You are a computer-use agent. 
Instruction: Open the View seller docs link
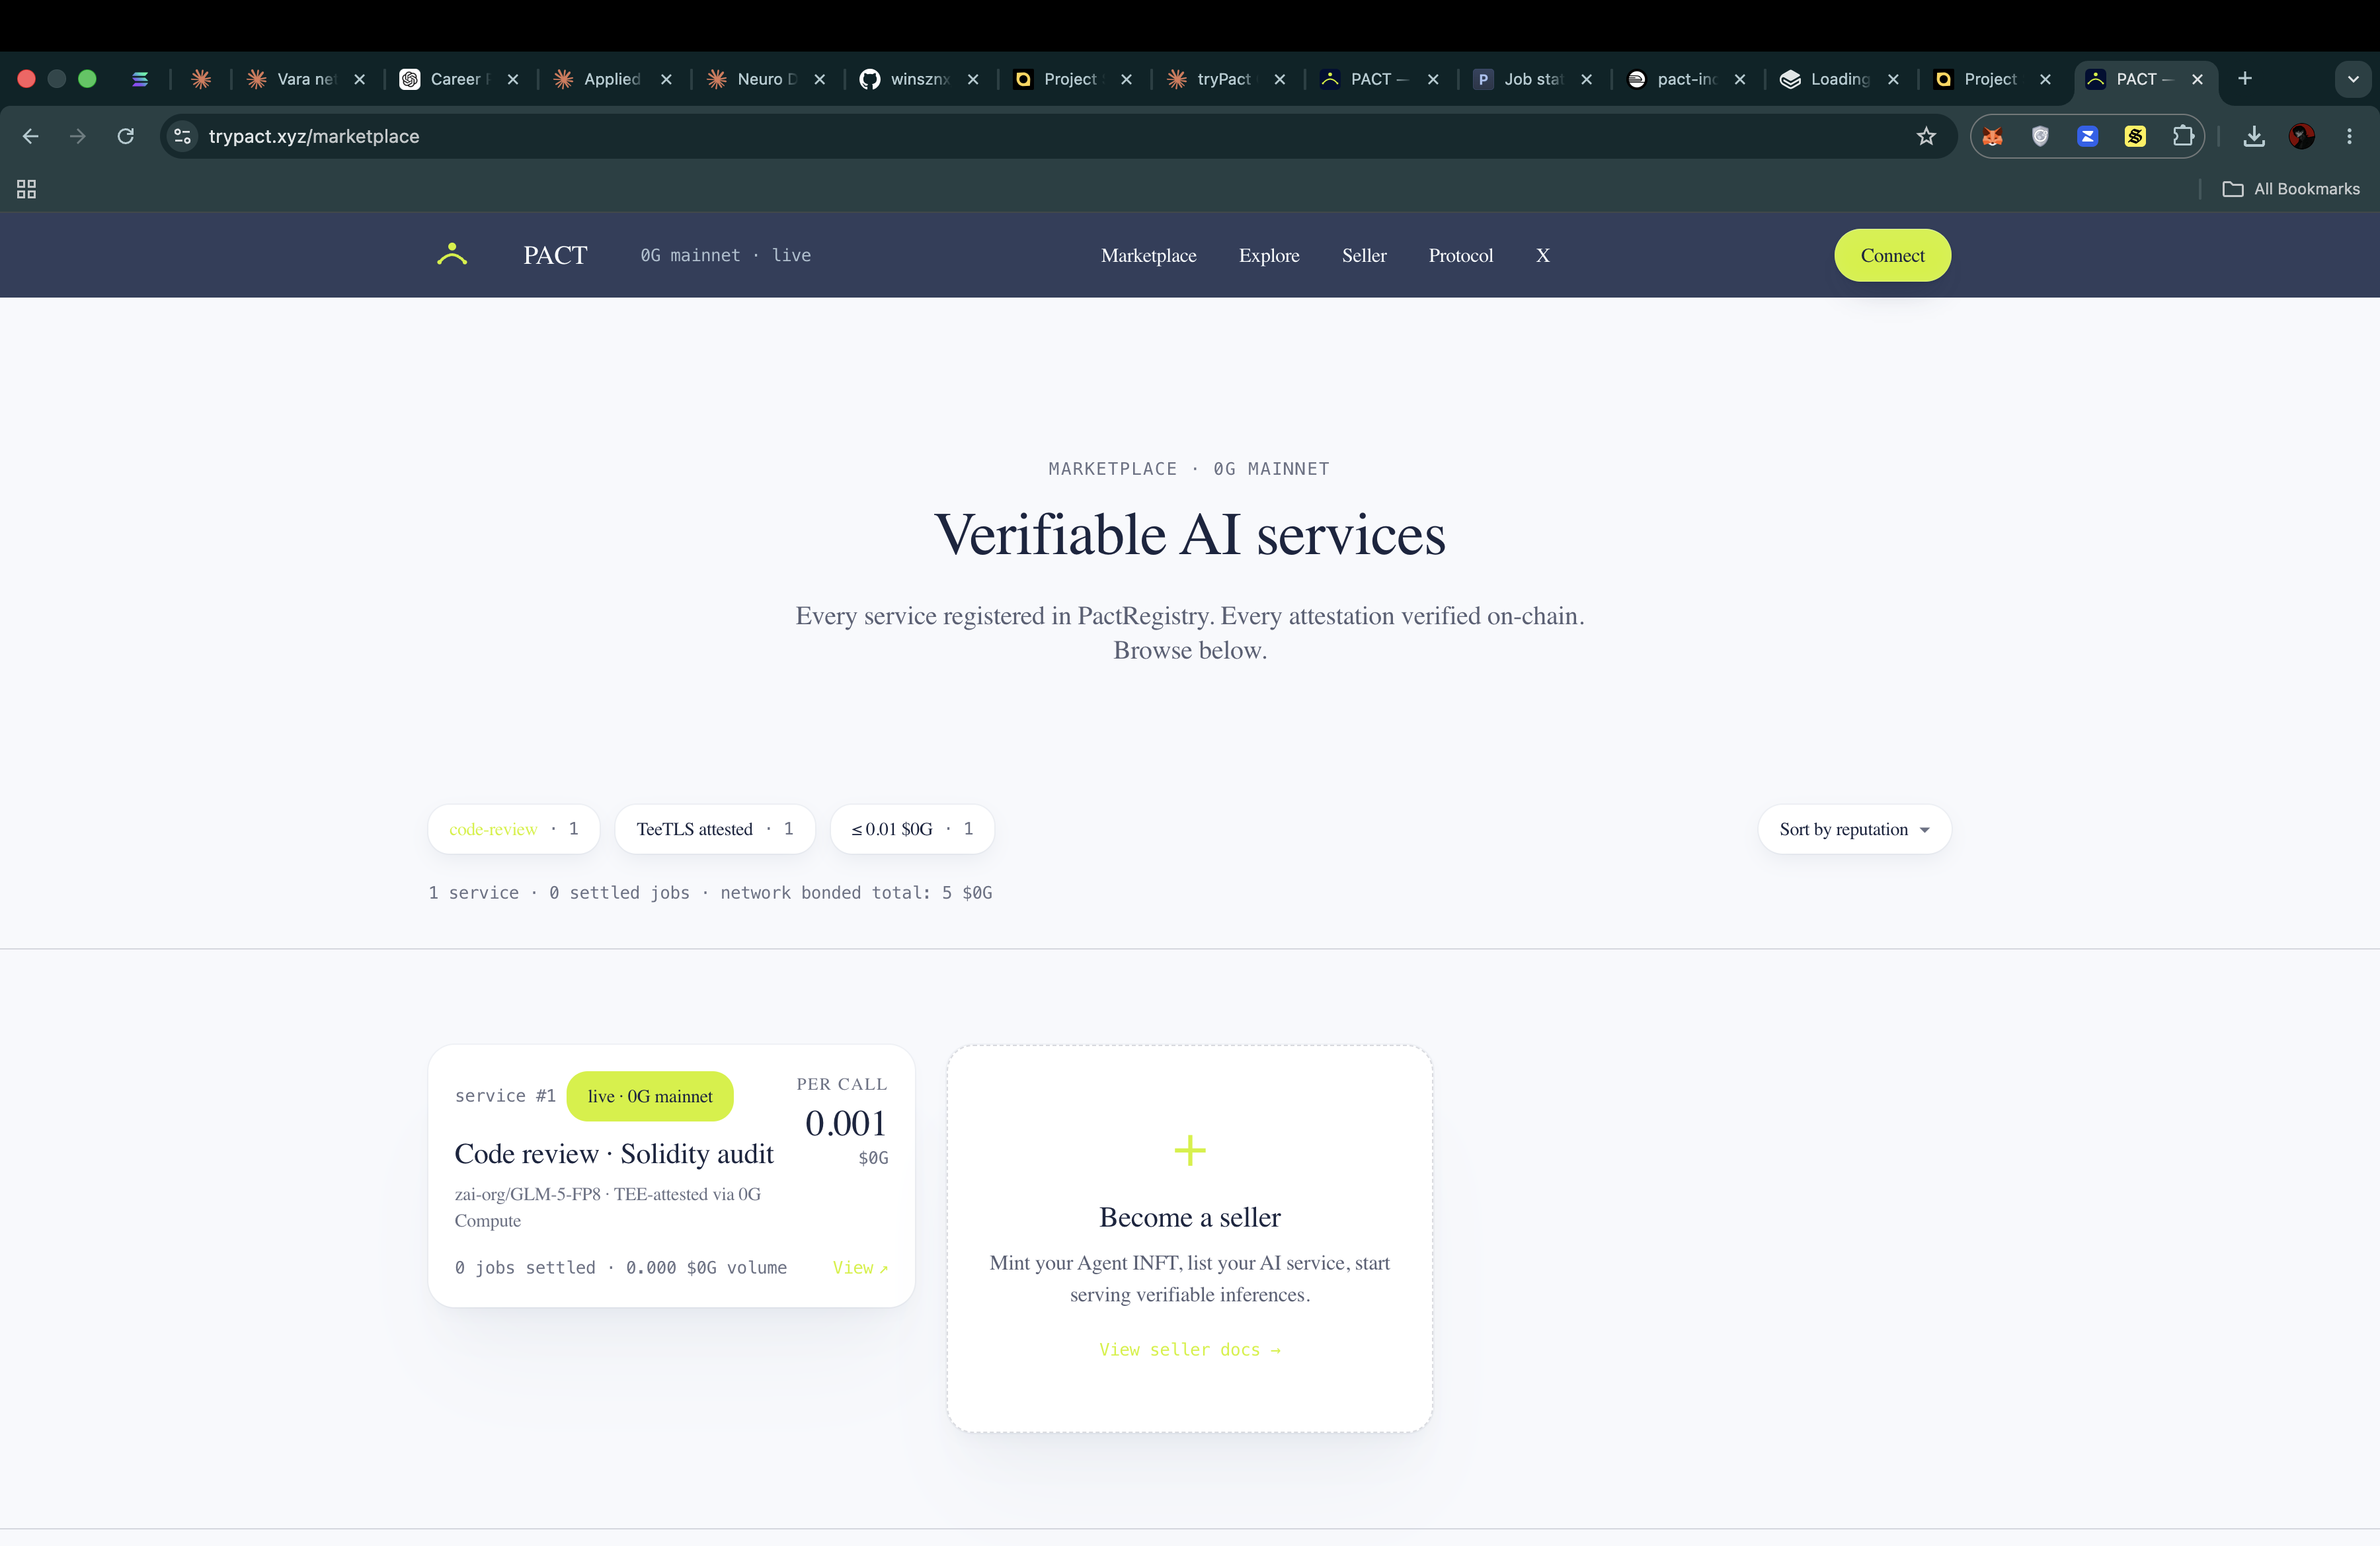coord(1190,1349)
